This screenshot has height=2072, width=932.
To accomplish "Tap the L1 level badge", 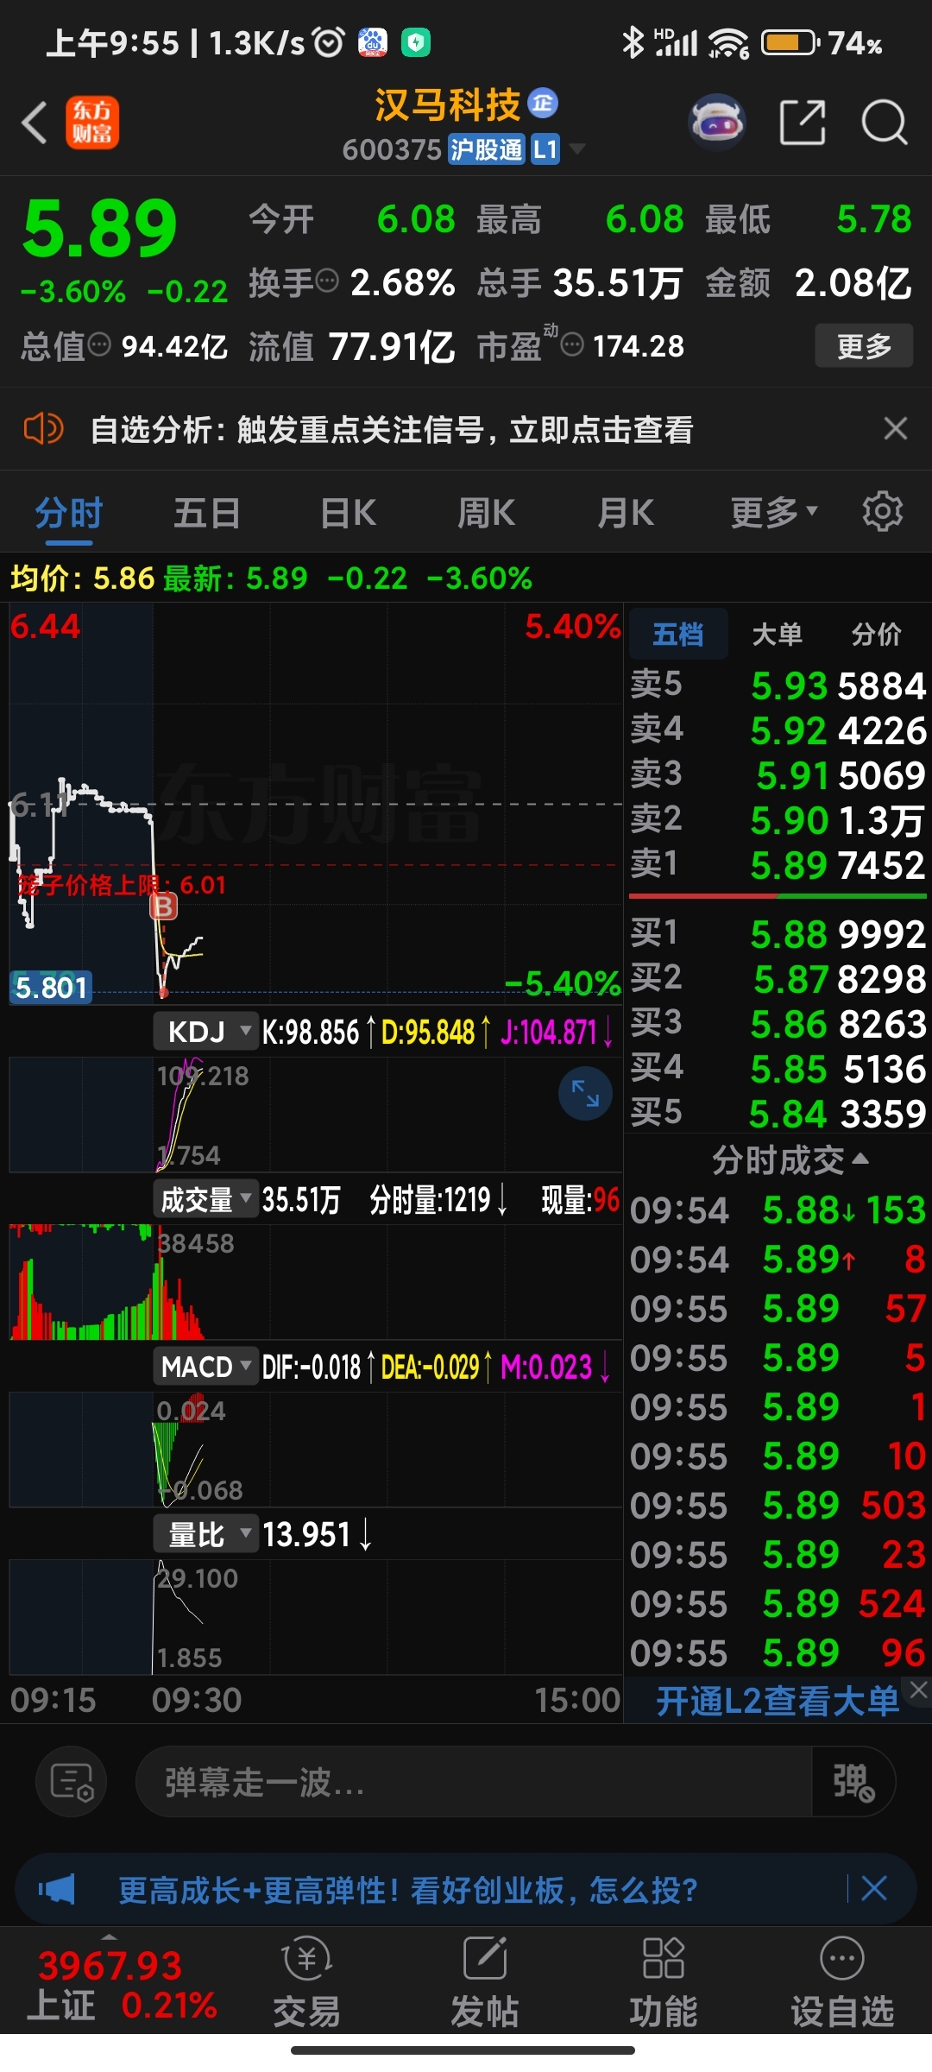I will click(545, 149).
